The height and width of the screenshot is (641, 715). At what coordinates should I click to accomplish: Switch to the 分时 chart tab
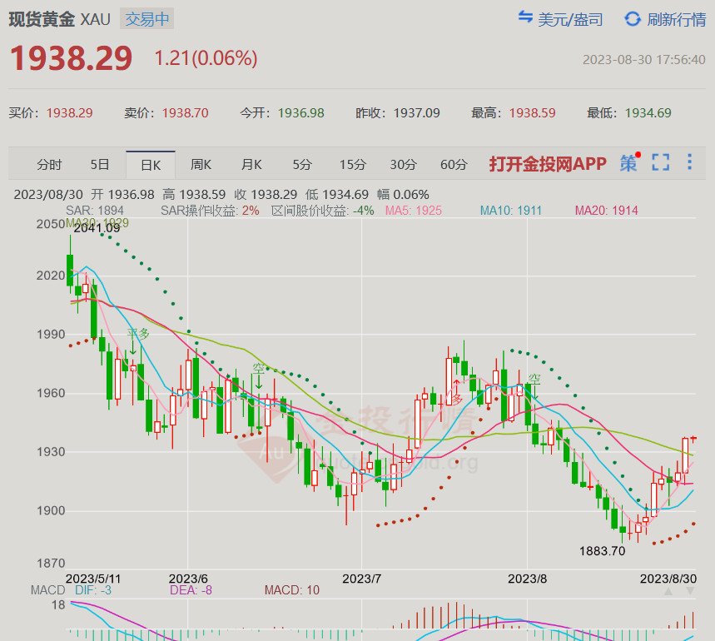coord(49,165)
